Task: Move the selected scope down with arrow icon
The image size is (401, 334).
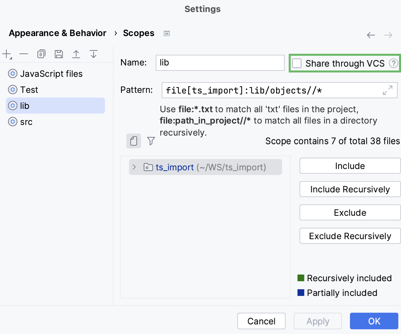Action: point(94,54)
